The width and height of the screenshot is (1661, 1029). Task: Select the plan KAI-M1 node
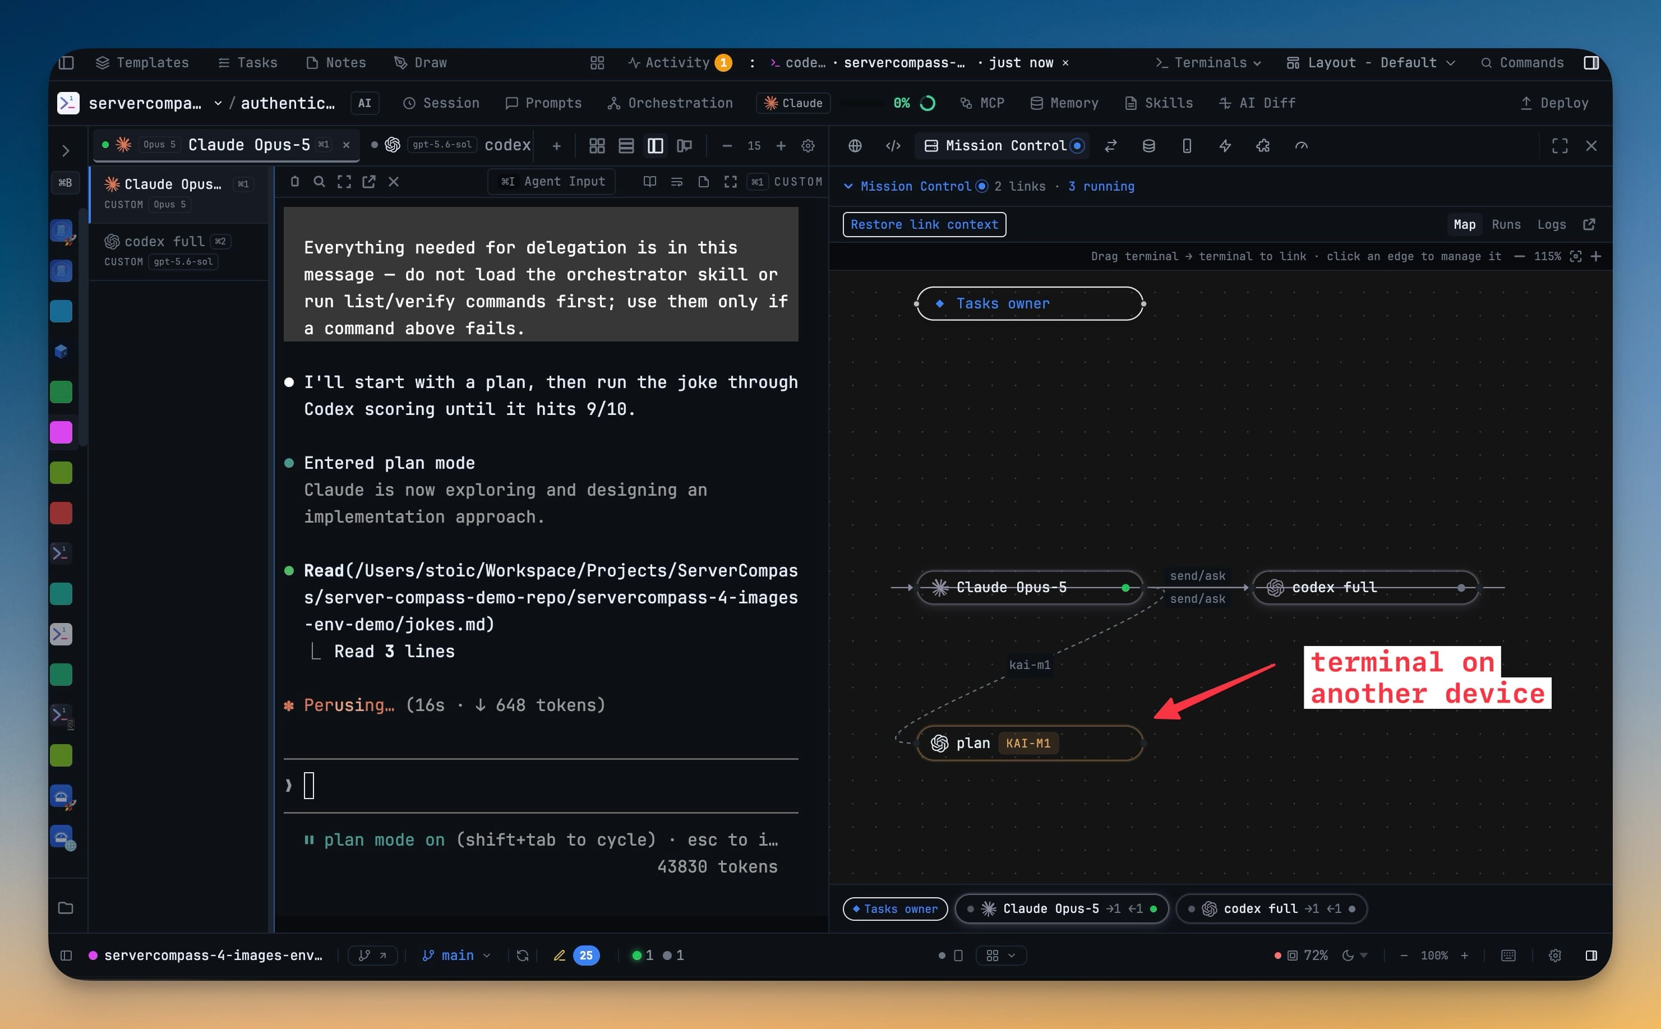pyautogui.click(x=1030, y=743)
